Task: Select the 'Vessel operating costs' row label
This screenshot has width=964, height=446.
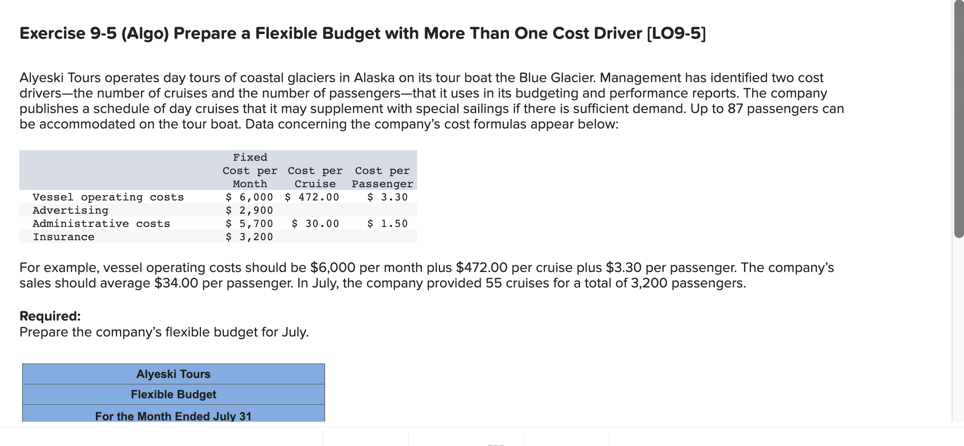Action: (108, 197)
